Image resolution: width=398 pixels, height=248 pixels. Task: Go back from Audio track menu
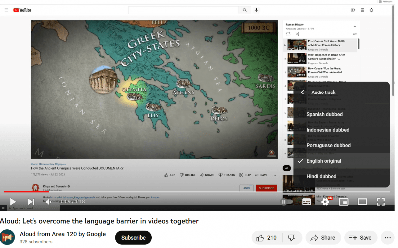[x=302, y=93]
